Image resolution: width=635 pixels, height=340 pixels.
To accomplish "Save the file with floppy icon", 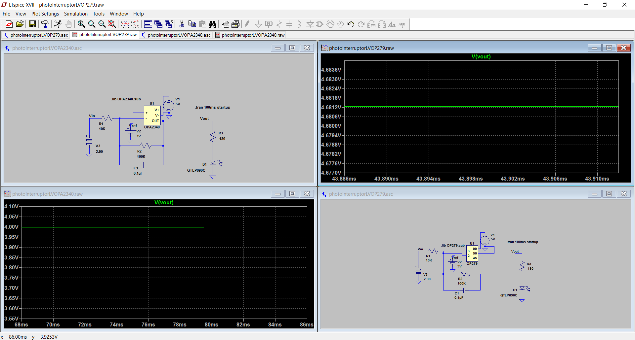I will coord(32,24).
